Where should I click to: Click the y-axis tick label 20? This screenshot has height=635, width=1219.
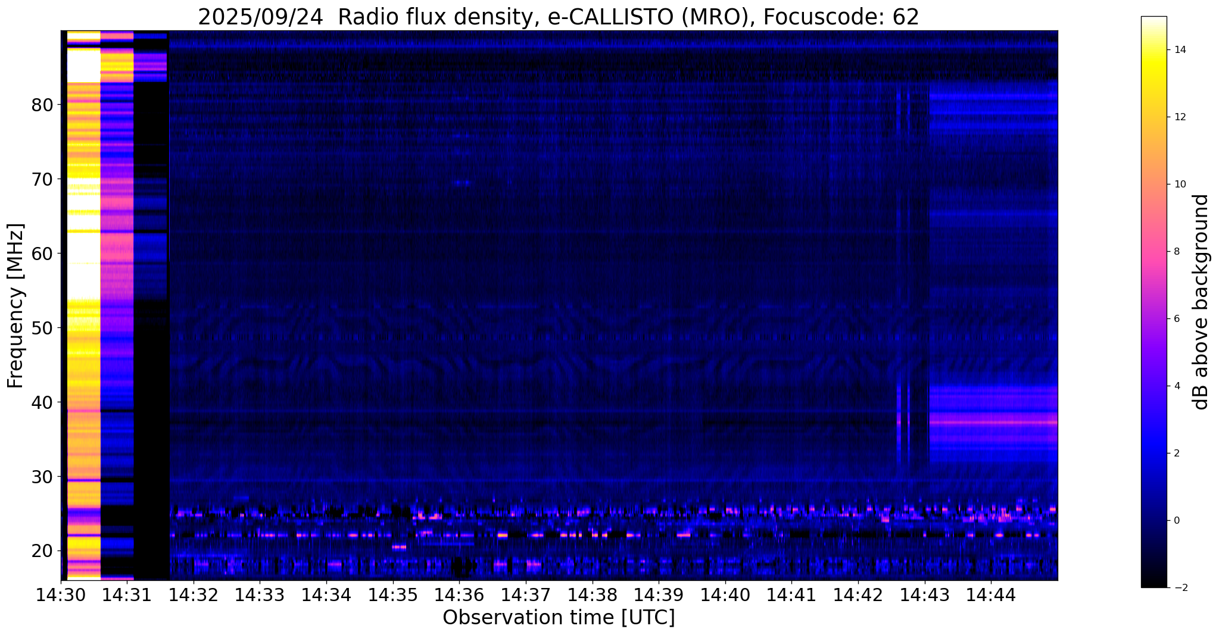pyautogui.click(x=42, y=551)
